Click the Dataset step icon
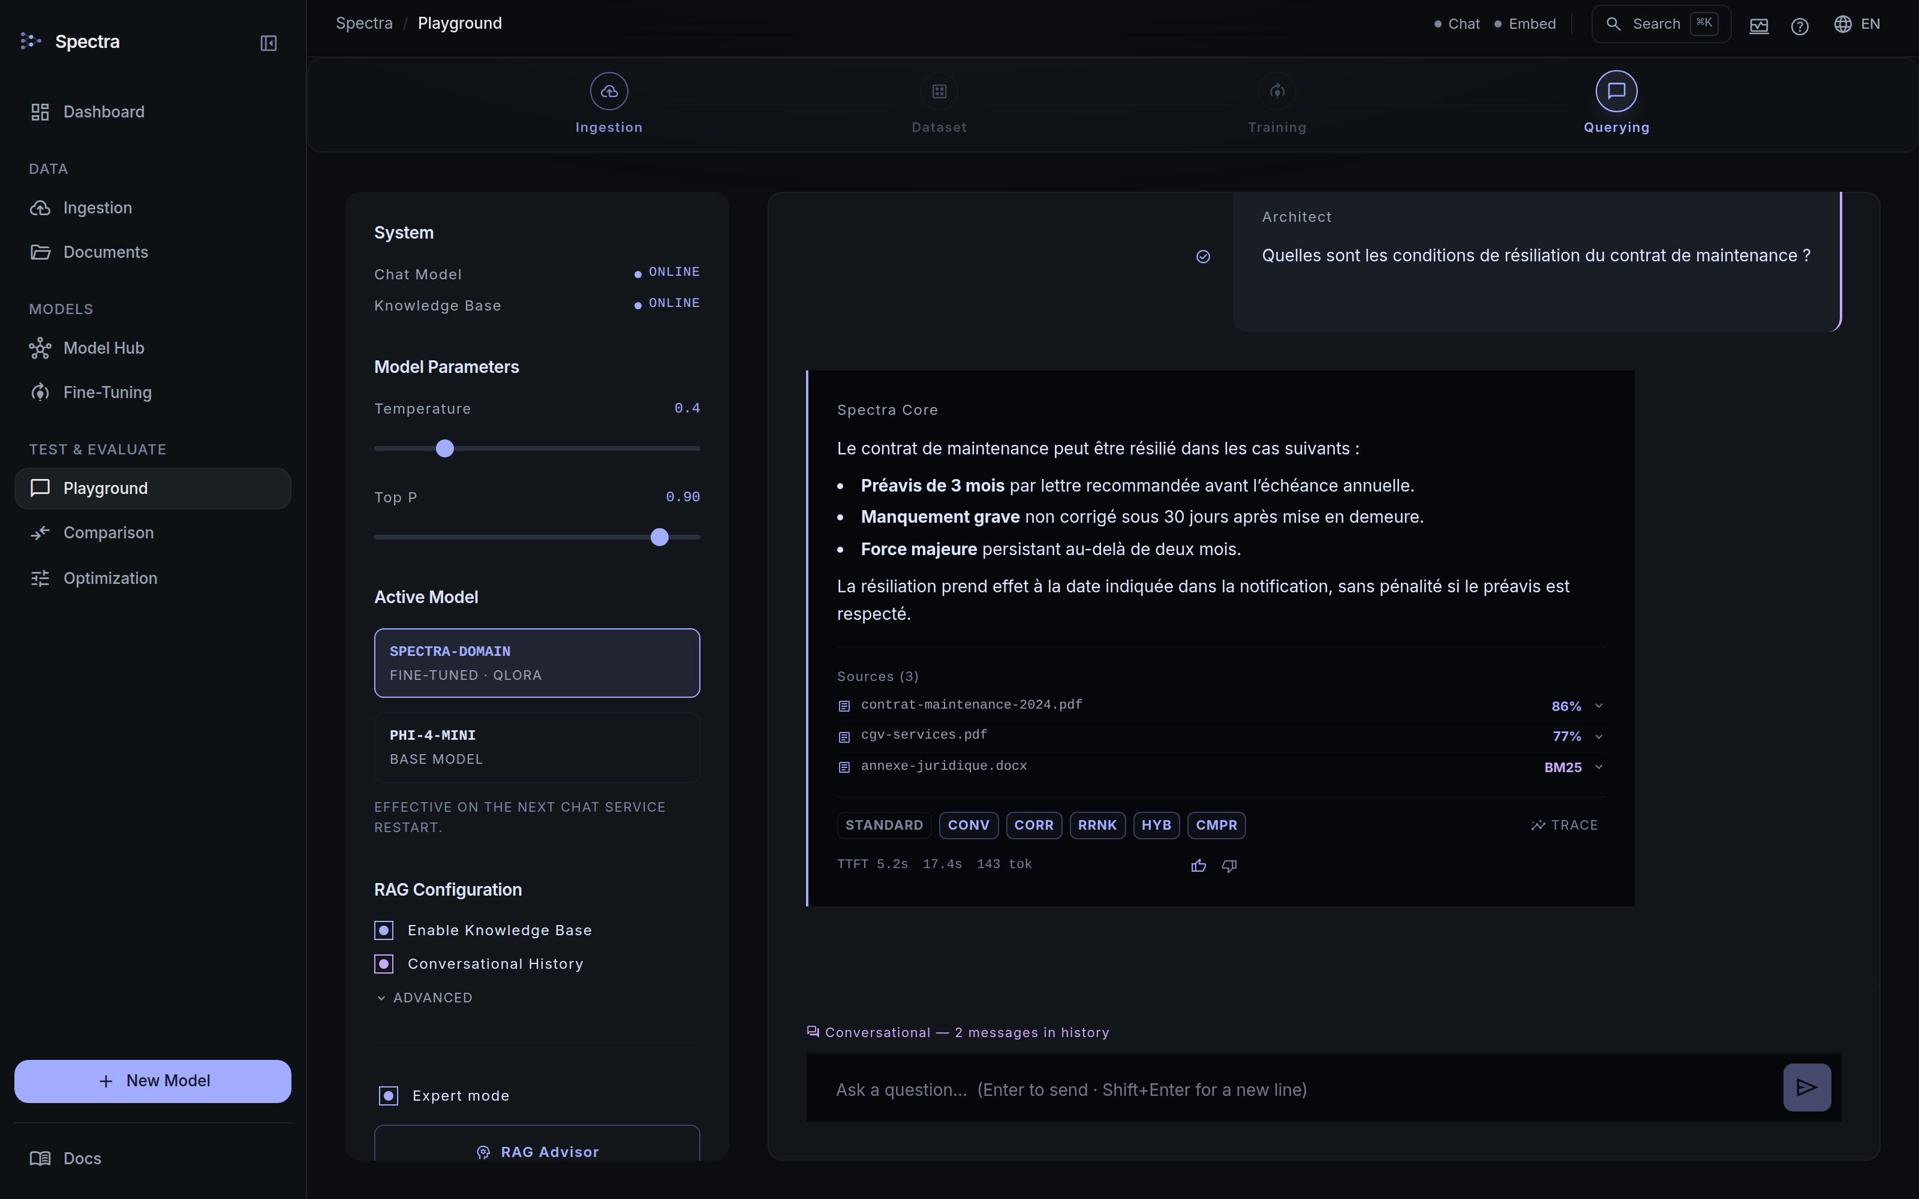 tap(939, 91)
